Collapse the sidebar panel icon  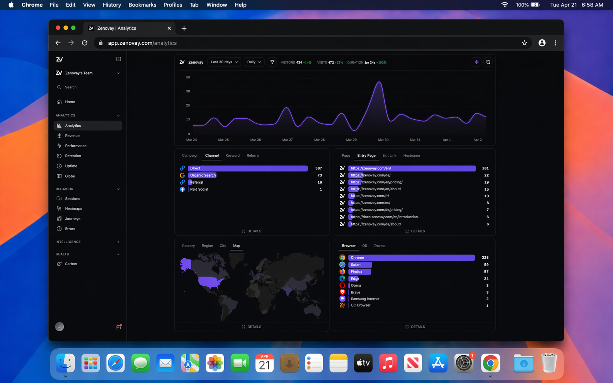click(x=119, y=59)
